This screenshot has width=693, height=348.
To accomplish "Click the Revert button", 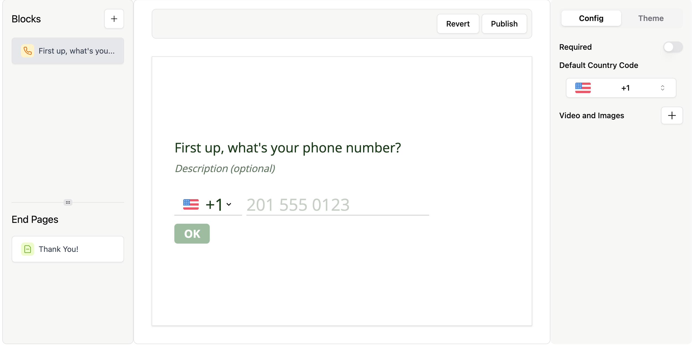I will coord(458,24).
